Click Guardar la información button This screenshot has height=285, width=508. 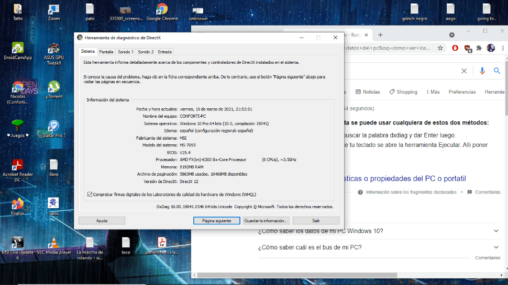pyautogui.click(x=266, y=221)
